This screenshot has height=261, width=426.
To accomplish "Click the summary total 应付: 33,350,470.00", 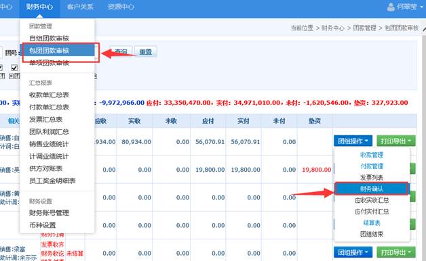I will point(178,103).
